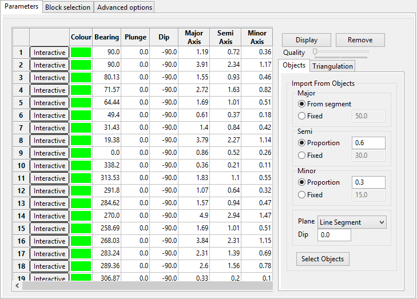Click the Dip value input field
Screen dimensions: 417x299
pyautogui.click(x=334, y=235)
